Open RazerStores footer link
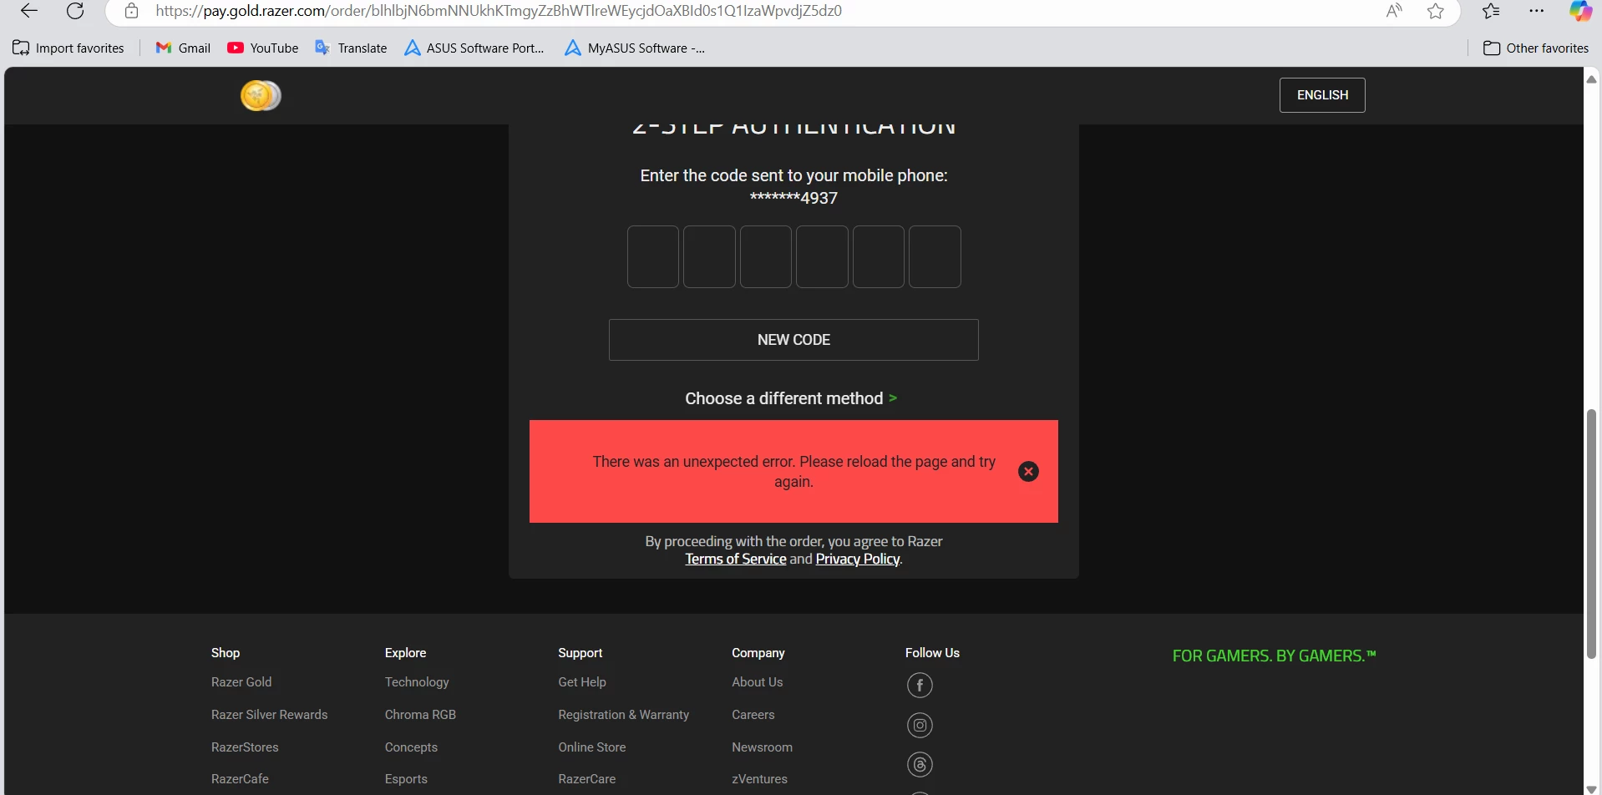 point(245,747)
